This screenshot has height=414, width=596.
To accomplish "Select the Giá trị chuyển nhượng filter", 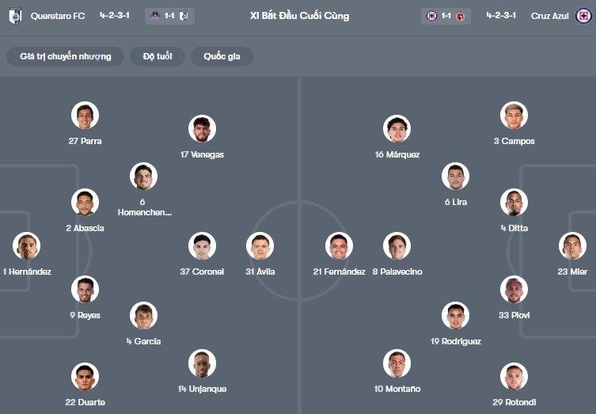I will pyautogui.click(x=66, y=56).
